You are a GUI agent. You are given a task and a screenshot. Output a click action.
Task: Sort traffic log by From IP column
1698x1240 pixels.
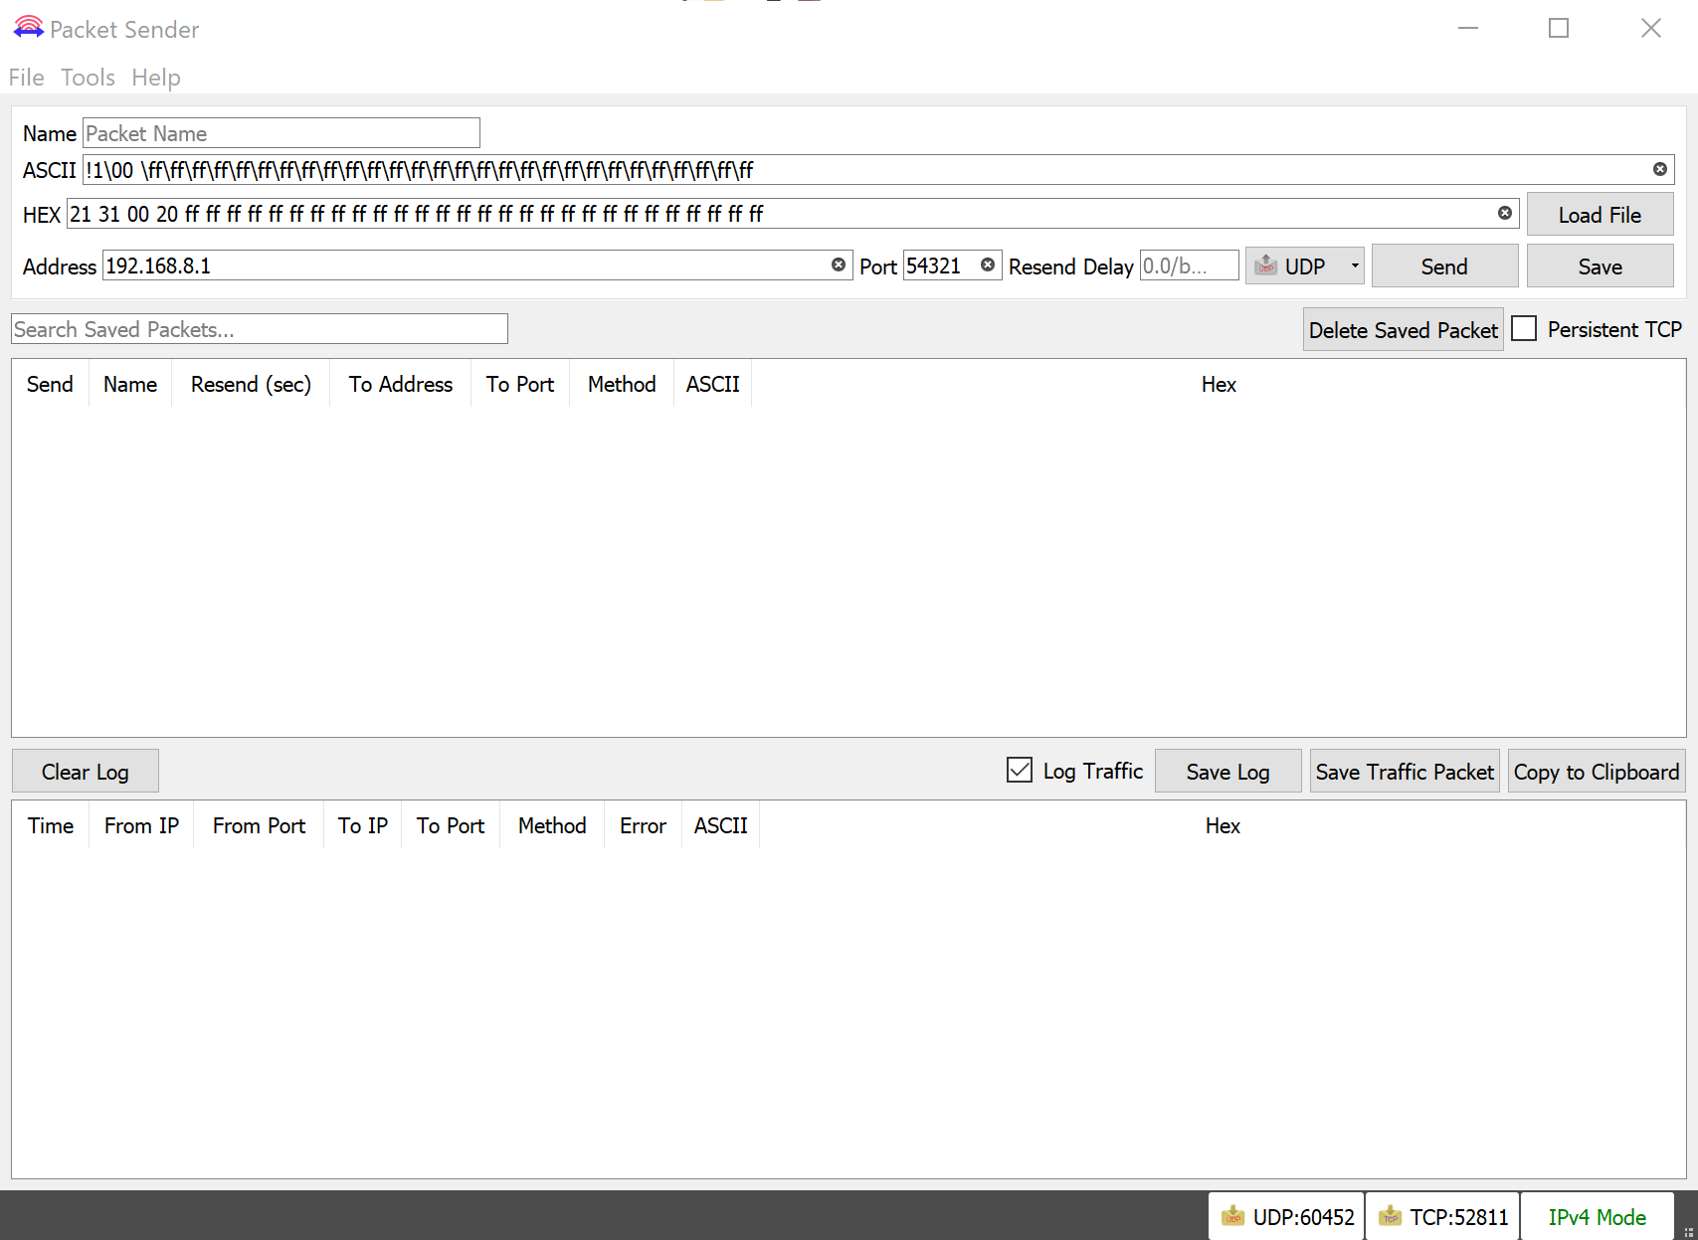coord(141,826)
